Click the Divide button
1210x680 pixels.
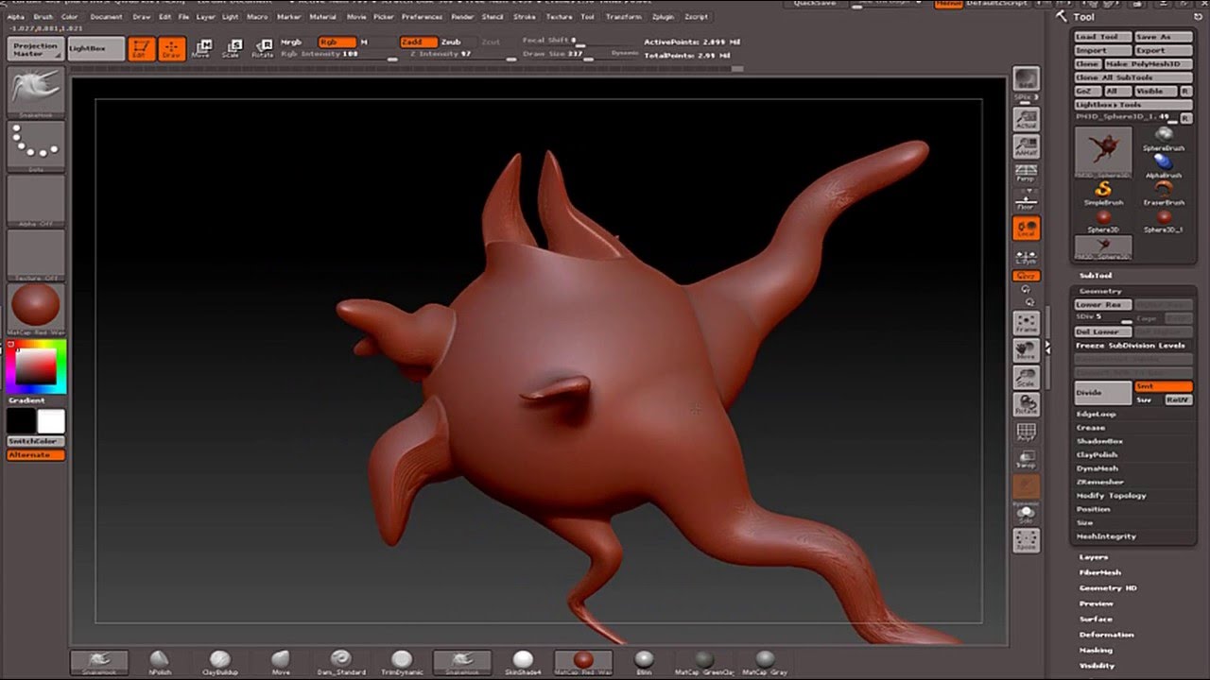(1102, 393)
